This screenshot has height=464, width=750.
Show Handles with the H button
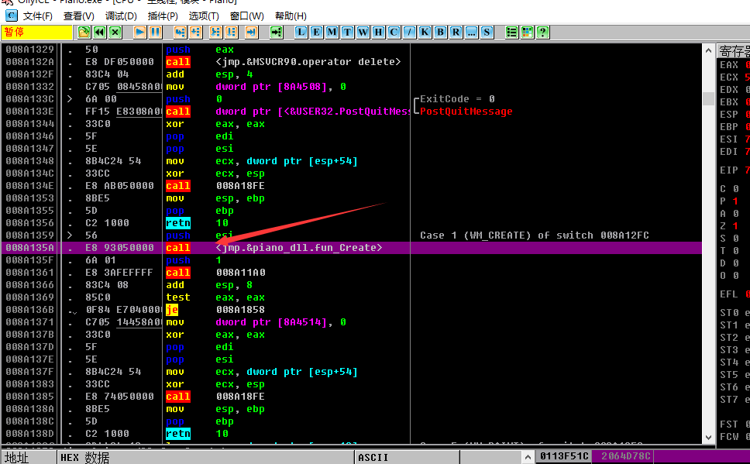(378, 32)
